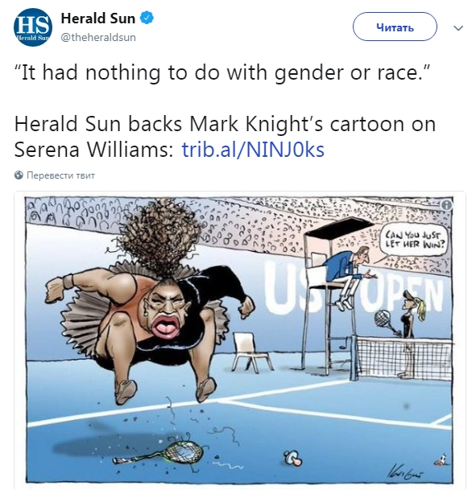Image resolution: width=476 pixels, height=490 pixels.
Task: Open the trib.al/NINJ0ks link
Action: coord(253,150)
